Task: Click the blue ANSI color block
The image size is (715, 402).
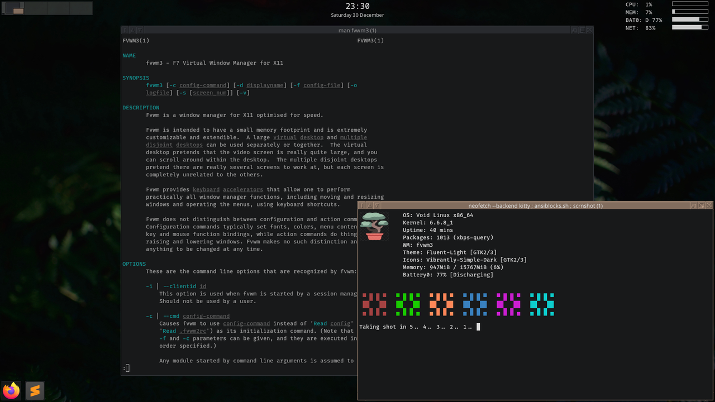Action: (475, 304)
